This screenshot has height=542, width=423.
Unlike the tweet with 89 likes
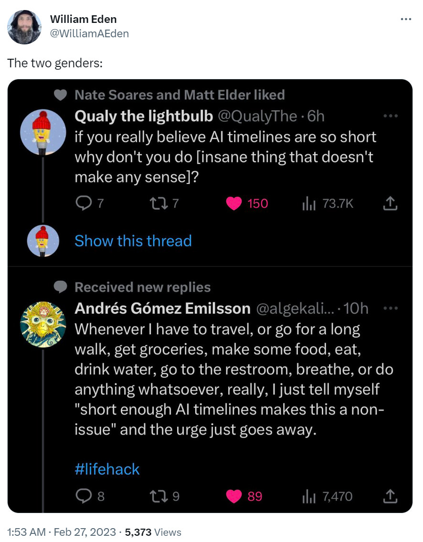point(234,497)
